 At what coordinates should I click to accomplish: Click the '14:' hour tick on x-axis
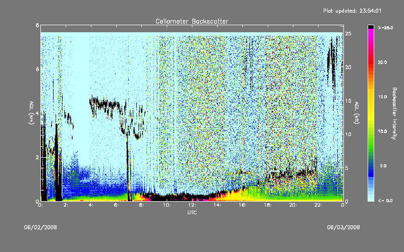click(x=217, y=205)
